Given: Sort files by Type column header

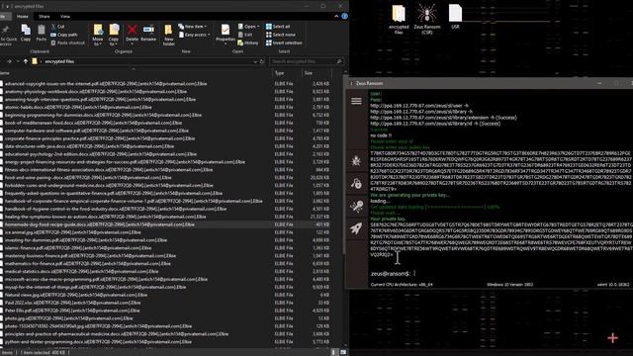Looking at the screenshot, I should 287,73.
